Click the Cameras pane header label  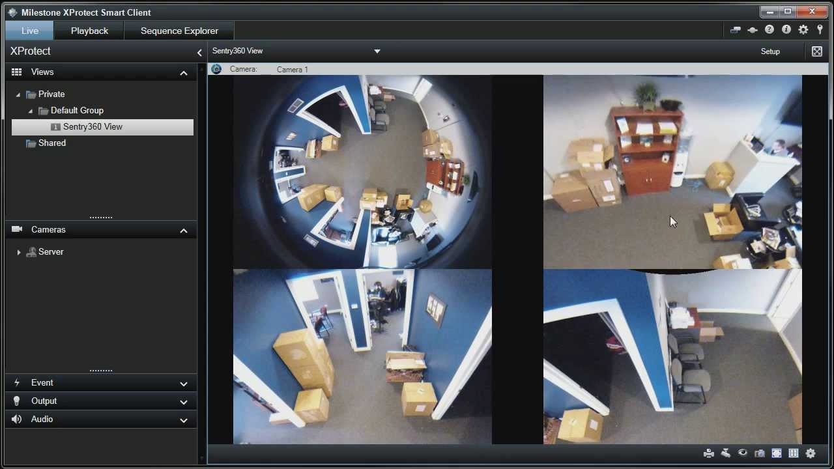48,229
